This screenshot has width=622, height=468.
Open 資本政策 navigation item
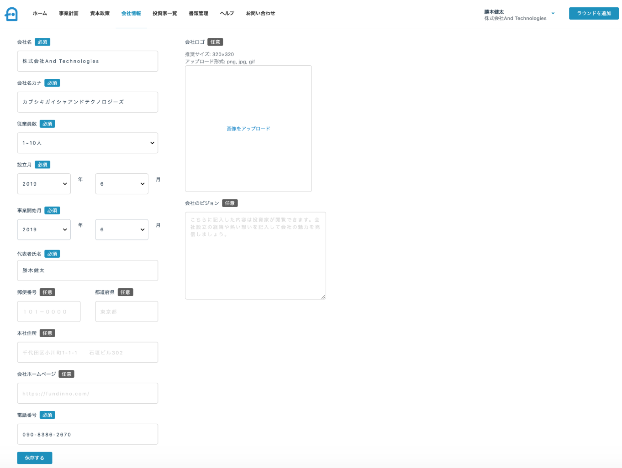click(100, 14)
